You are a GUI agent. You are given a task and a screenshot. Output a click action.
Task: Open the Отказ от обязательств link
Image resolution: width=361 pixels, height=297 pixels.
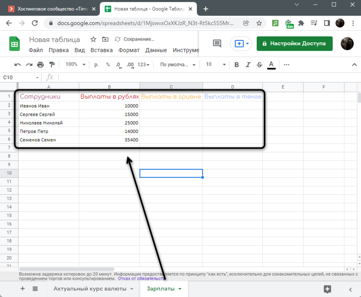141,279
